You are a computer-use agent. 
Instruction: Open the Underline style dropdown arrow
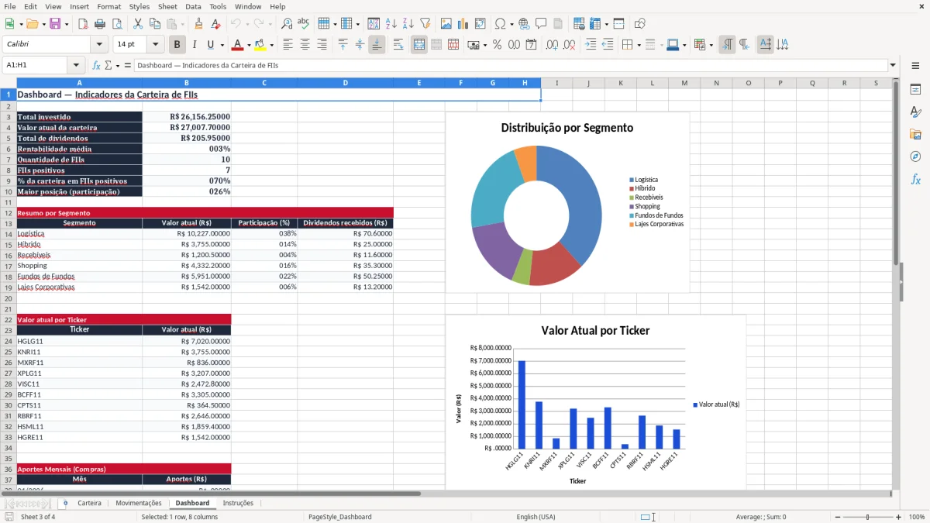(x=222, y=45)
